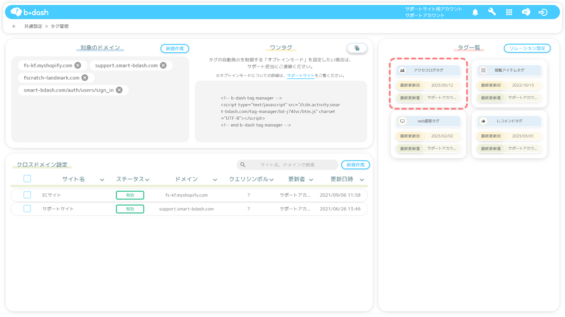565x317 pixels.
Task: Open the 更新日時 column chevron
Action: pos(362,180)
